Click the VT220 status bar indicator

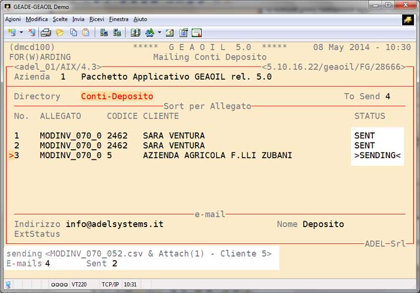point(79,285)
